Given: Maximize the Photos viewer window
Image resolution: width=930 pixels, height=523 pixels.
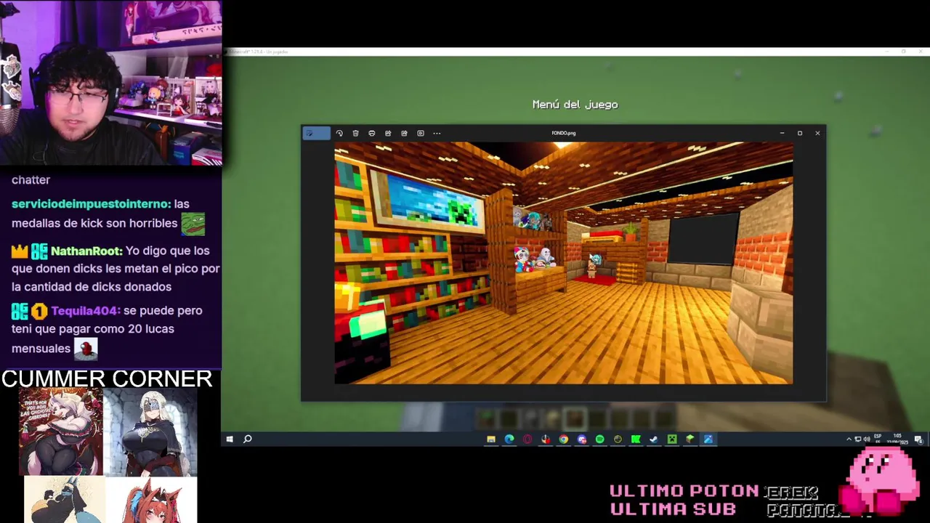Looking at the screenshot, I should click(x=799, y=133).
